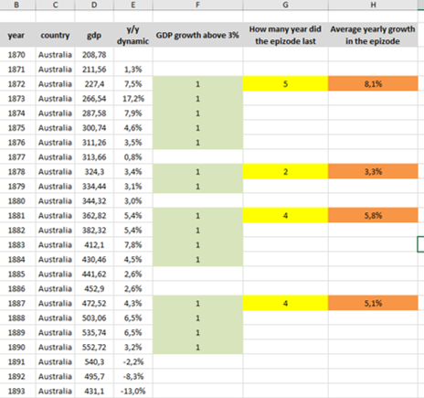
Task: Select the green cell in the 1890 row
Action: (197, 348)
